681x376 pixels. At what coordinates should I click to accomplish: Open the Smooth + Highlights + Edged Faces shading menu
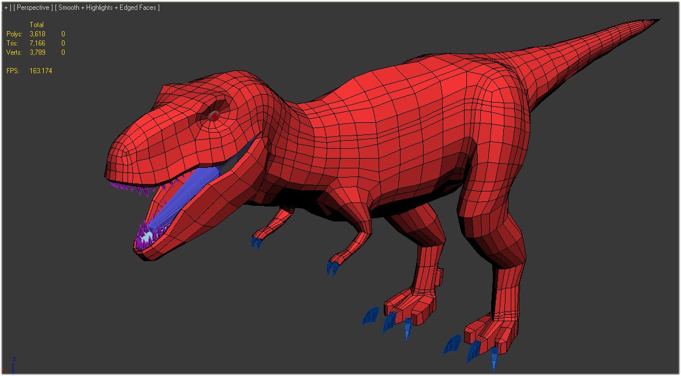click(x=107, y=8)
